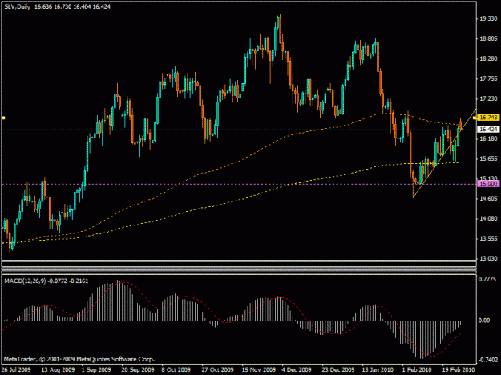Click the 18.280 price scale value

click(x=488, y=58)
